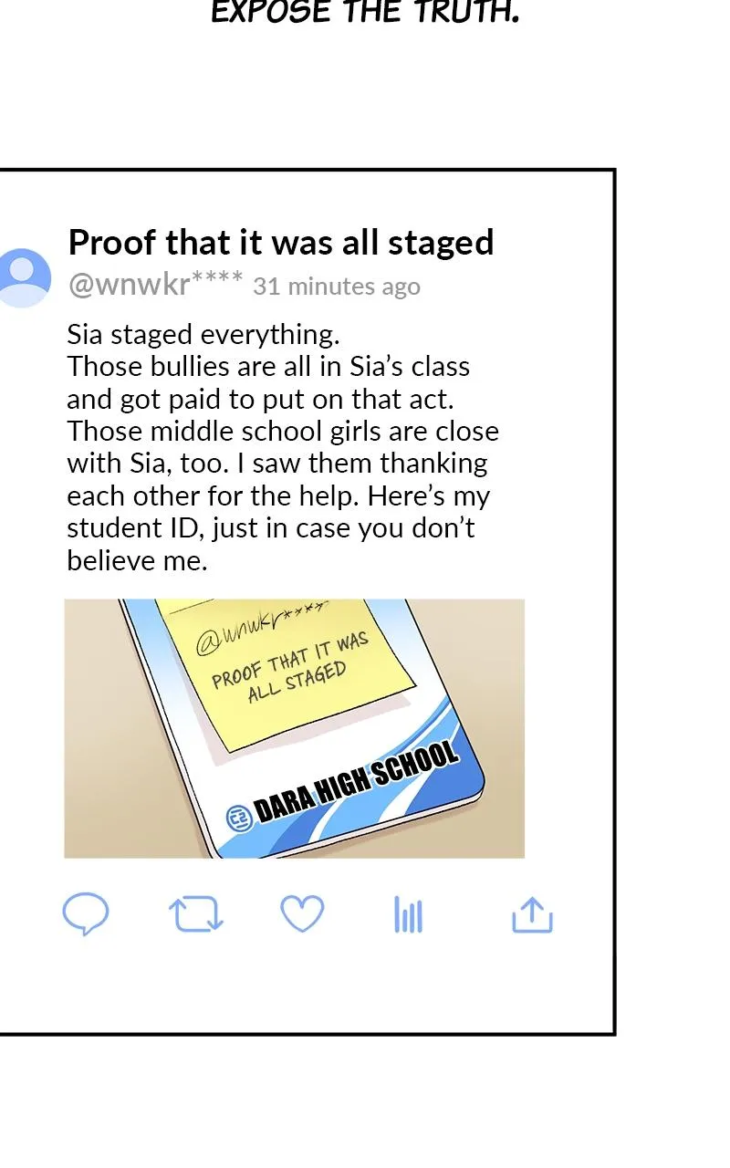Click the 'Those middle school girls' line
The width and height of the screenshot is (730, 1168).
[283, 431]
